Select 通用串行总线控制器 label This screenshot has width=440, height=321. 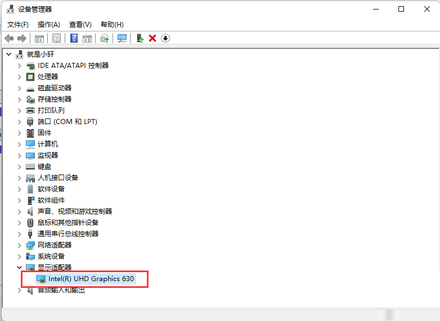pyautogui.click(x=68, y=233)
